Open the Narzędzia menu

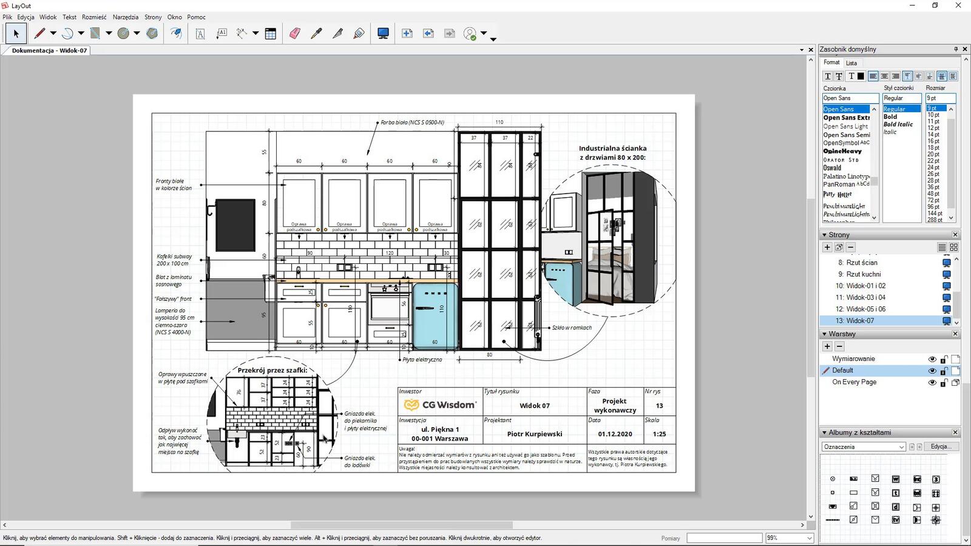click(125, 17)
